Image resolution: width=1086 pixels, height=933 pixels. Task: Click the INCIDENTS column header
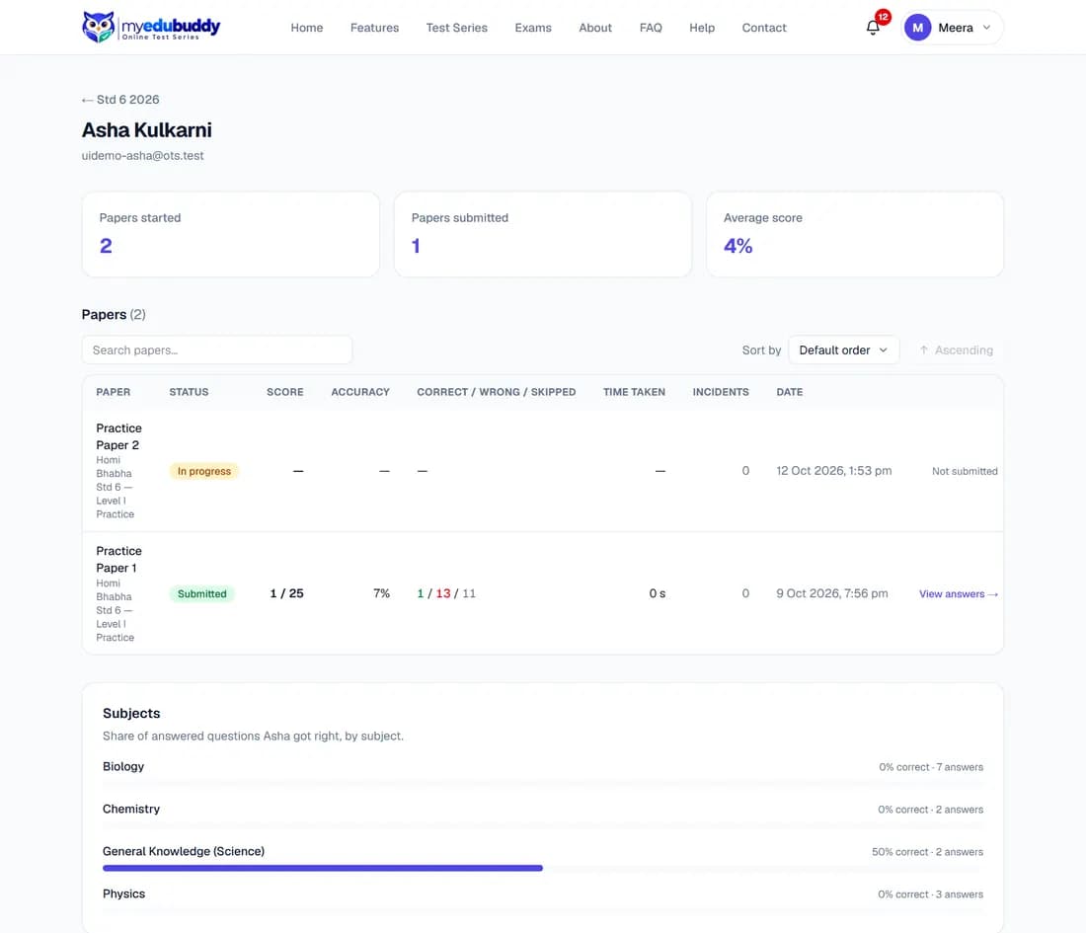click(721, 392)
